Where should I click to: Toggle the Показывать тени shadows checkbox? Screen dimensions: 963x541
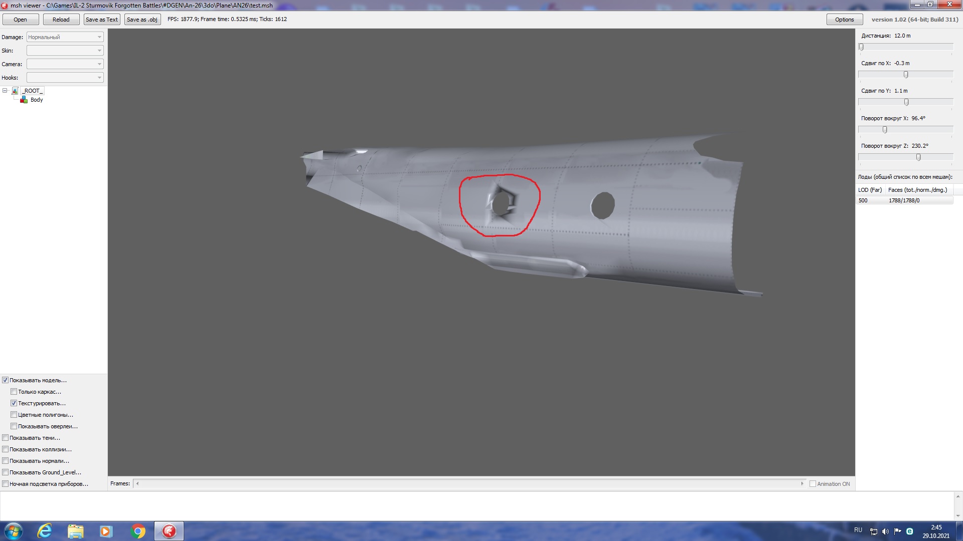(x=6, y=438)
